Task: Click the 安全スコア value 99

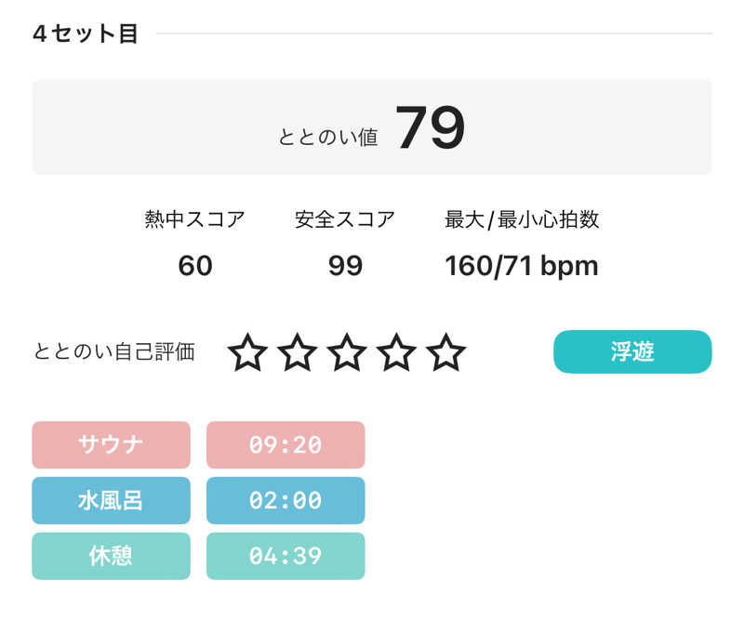Action: pyautogui.click(x=345, y=266)
